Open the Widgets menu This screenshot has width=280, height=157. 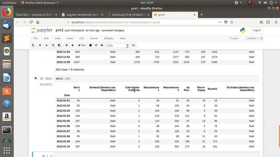[108, 38]
